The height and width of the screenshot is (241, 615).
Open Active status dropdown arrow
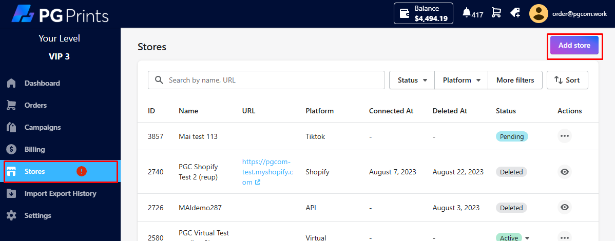[x=527, y=238]
